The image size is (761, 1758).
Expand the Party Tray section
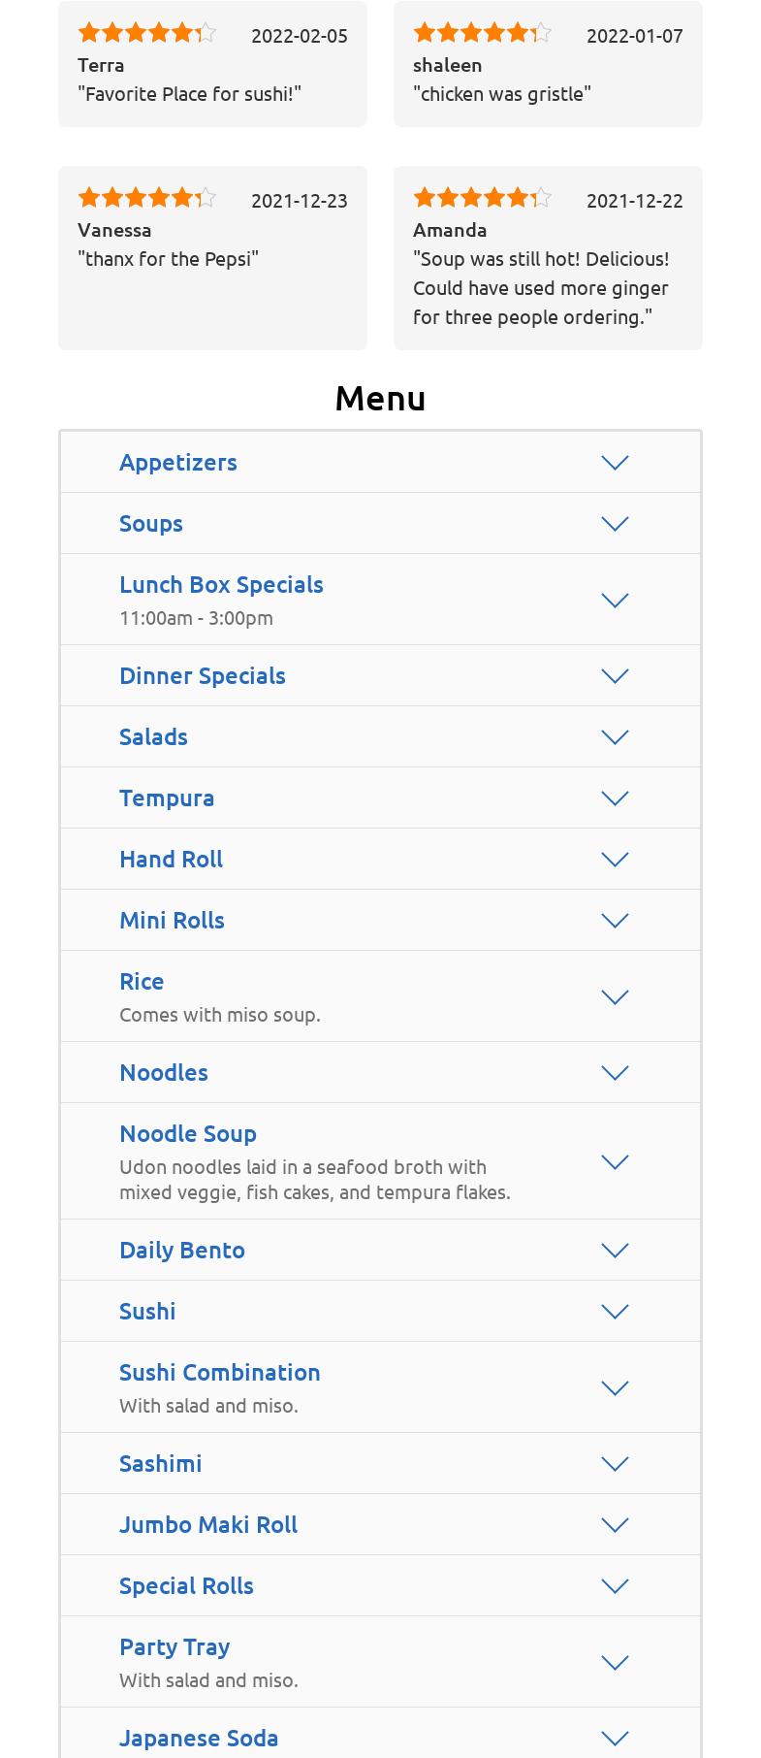174,1647
